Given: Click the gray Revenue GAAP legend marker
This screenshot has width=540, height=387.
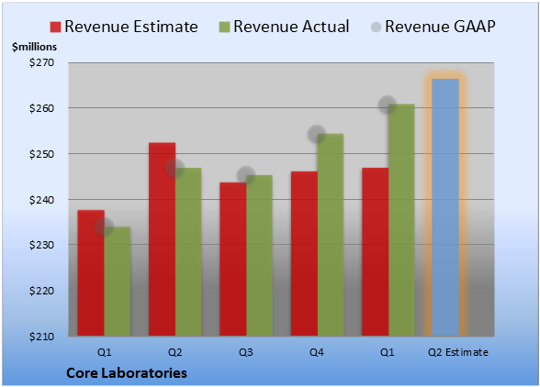Looking at the screenshot, I should (376, 28).
